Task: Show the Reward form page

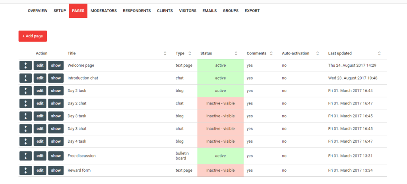Action: [56, 170]
